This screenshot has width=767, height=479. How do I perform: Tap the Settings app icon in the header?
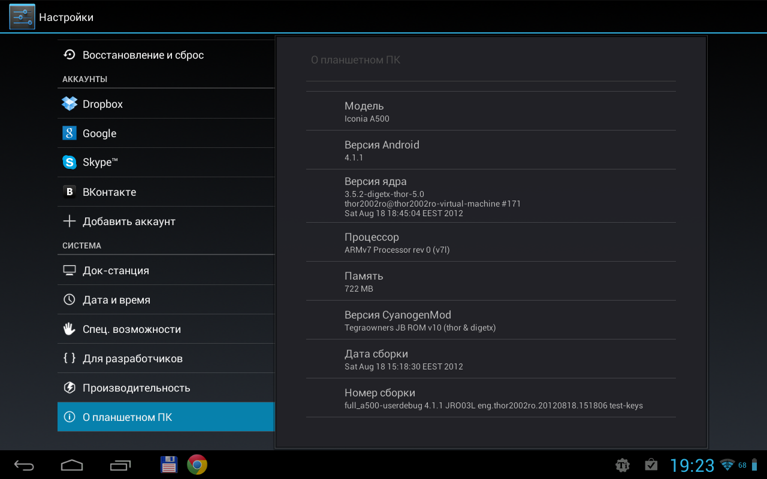(22, 17)
